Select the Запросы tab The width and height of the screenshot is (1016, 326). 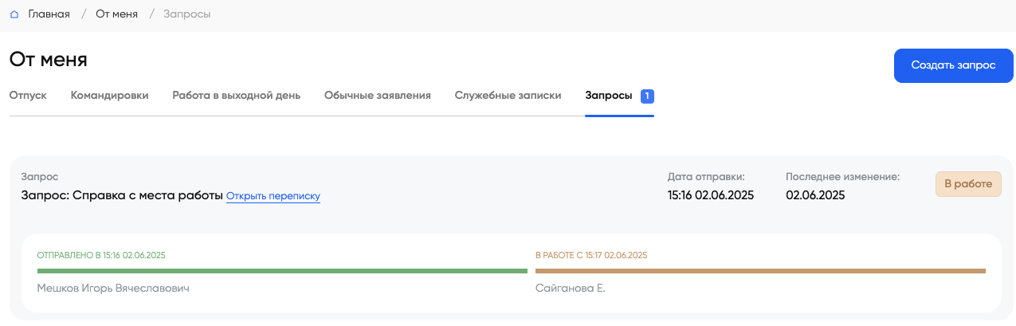coord(609,96)
